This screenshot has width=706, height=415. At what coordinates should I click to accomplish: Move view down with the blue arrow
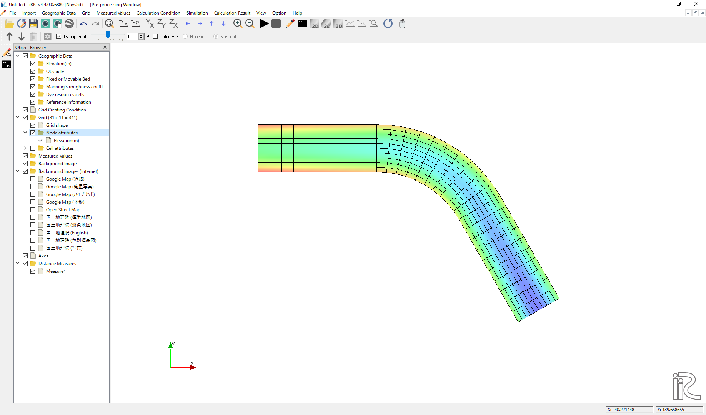(x=224, y=24)
